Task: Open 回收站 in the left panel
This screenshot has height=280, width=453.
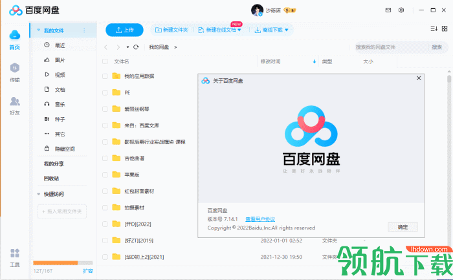Action: click(51, 178)
